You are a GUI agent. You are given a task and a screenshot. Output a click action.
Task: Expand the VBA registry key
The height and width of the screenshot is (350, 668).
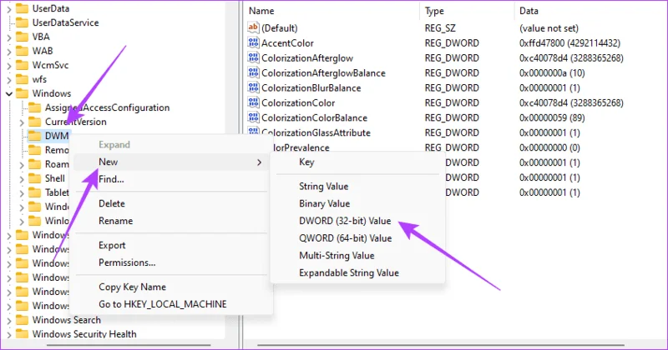point(9,37)
